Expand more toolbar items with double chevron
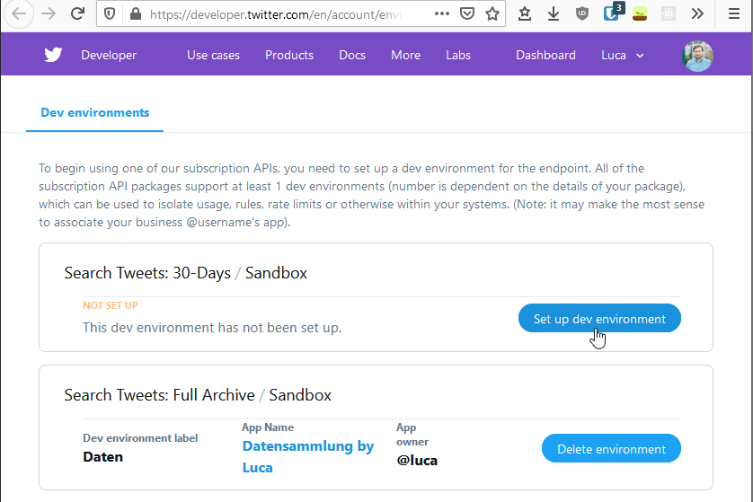The height and width of the screenshot is (502, 753). 697,13
